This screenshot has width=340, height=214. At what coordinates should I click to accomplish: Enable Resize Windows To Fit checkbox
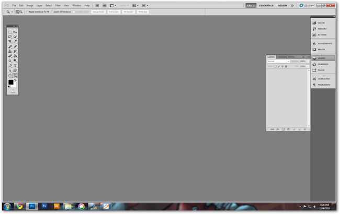click(28, 12)
